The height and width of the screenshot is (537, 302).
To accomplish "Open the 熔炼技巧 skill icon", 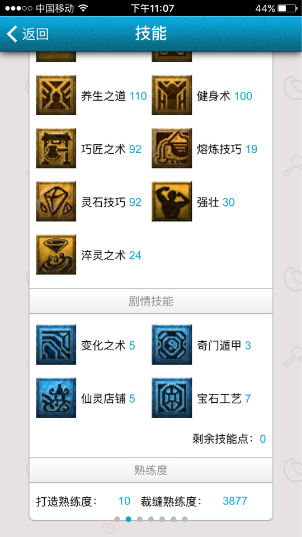I will pos(172,148).
